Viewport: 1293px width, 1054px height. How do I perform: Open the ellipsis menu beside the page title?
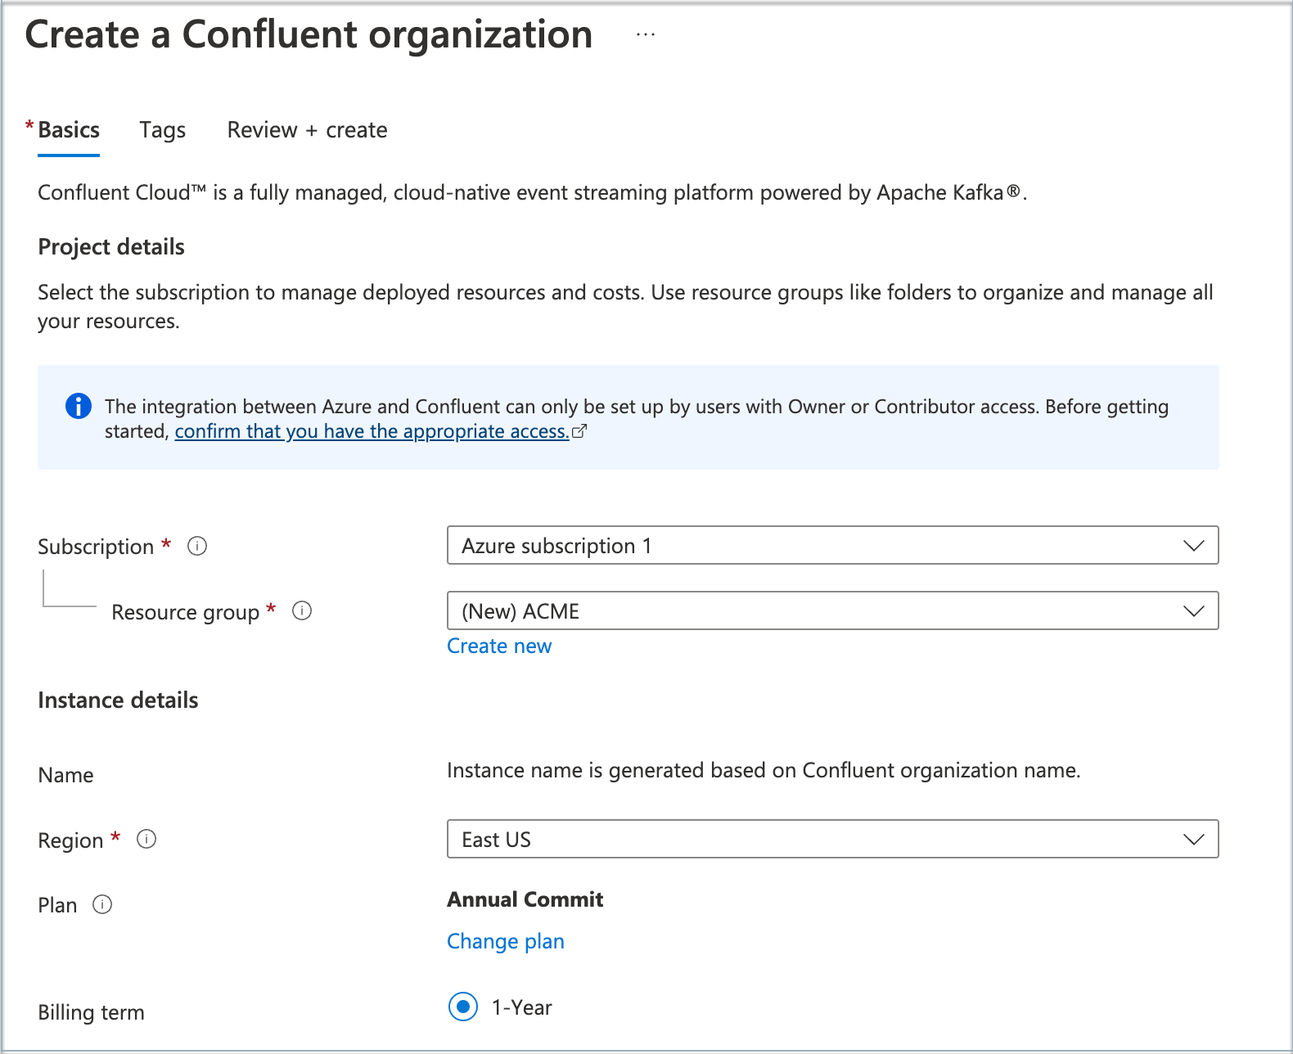tap(645, 35)
